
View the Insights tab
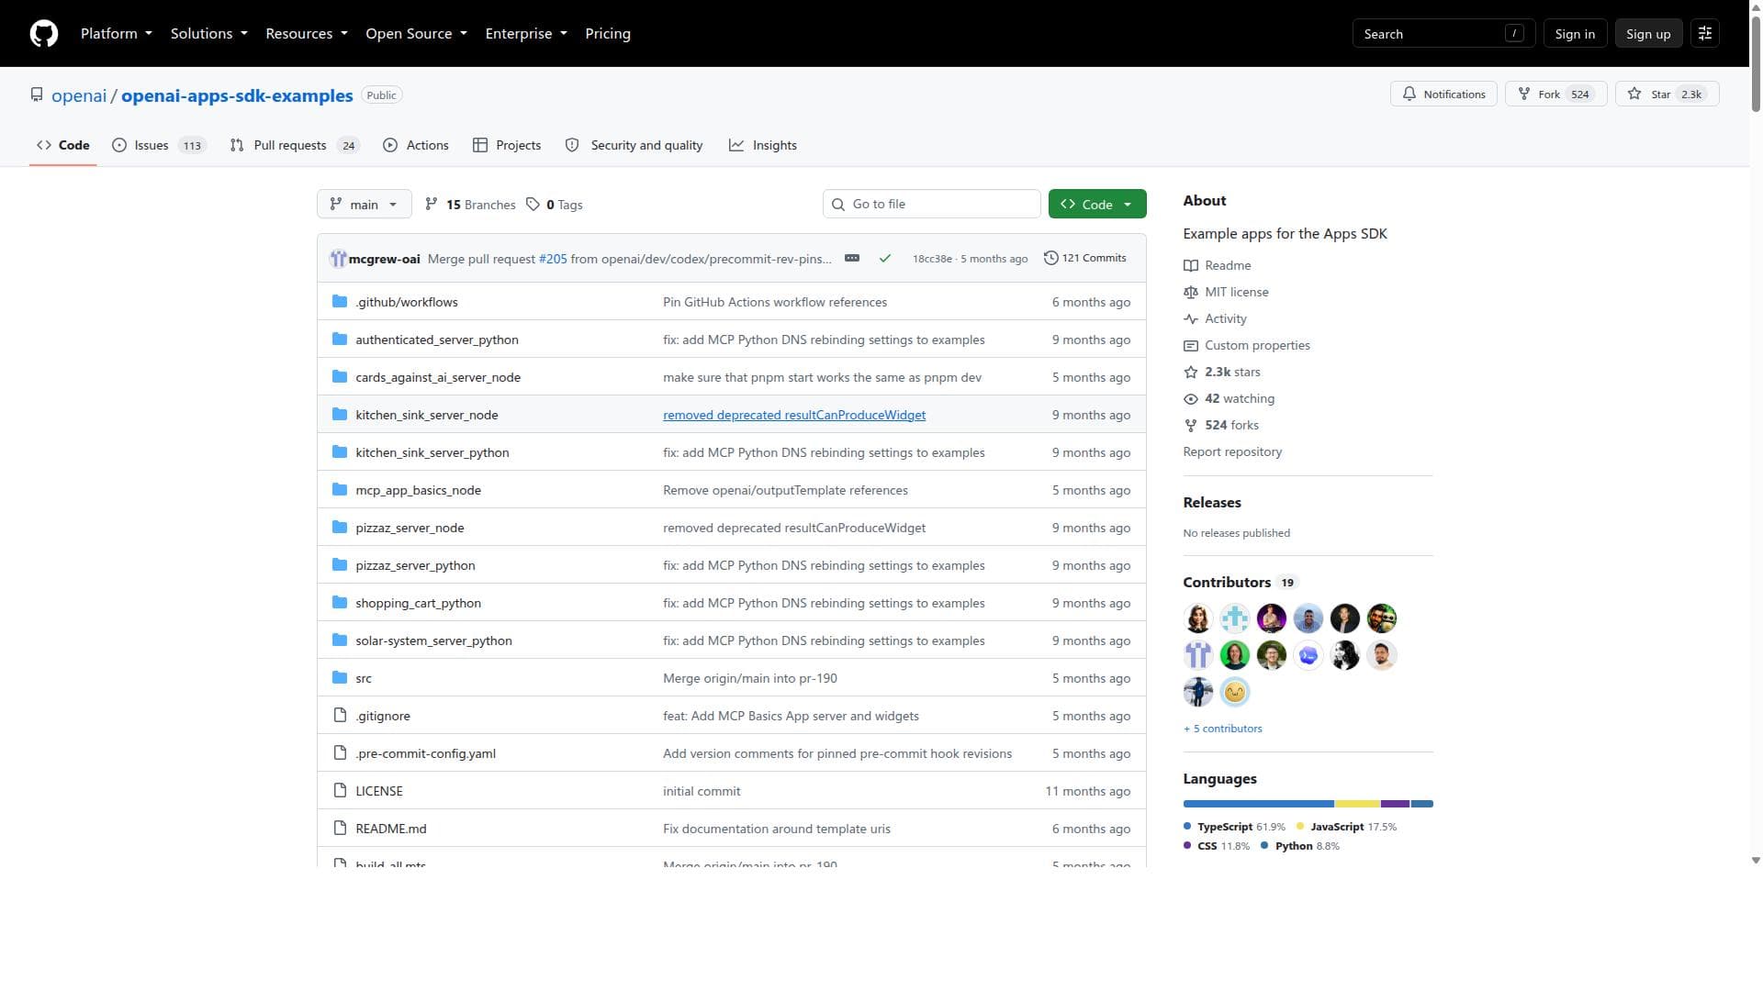[x=763, y=145]
